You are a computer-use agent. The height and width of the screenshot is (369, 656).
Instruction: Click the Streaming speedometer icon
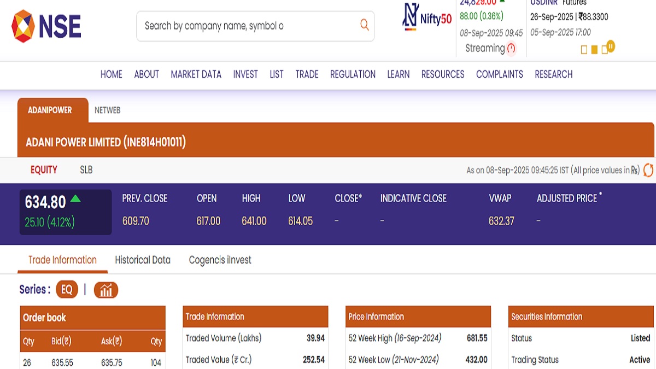coord(511,48)
